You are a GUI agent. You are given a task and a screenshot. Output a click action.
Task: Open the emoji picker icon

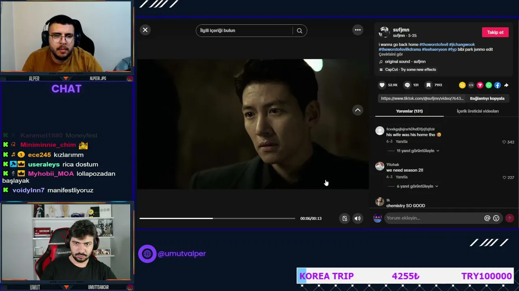[x=496, y=218]
